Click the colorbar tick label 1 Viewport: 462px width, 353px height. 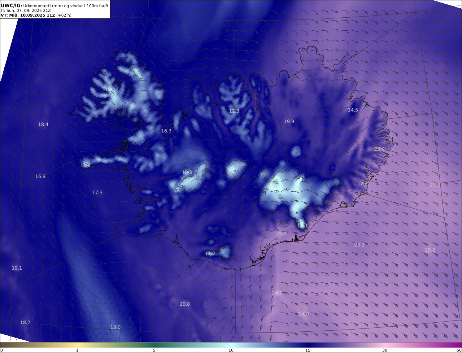pyautogui.click(x=77, y=350)
